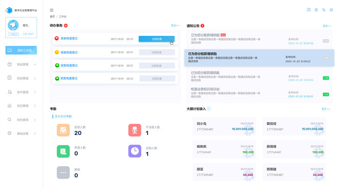
Task: Click the red status icon in the to-do list
Action: (x=57, y=38)
